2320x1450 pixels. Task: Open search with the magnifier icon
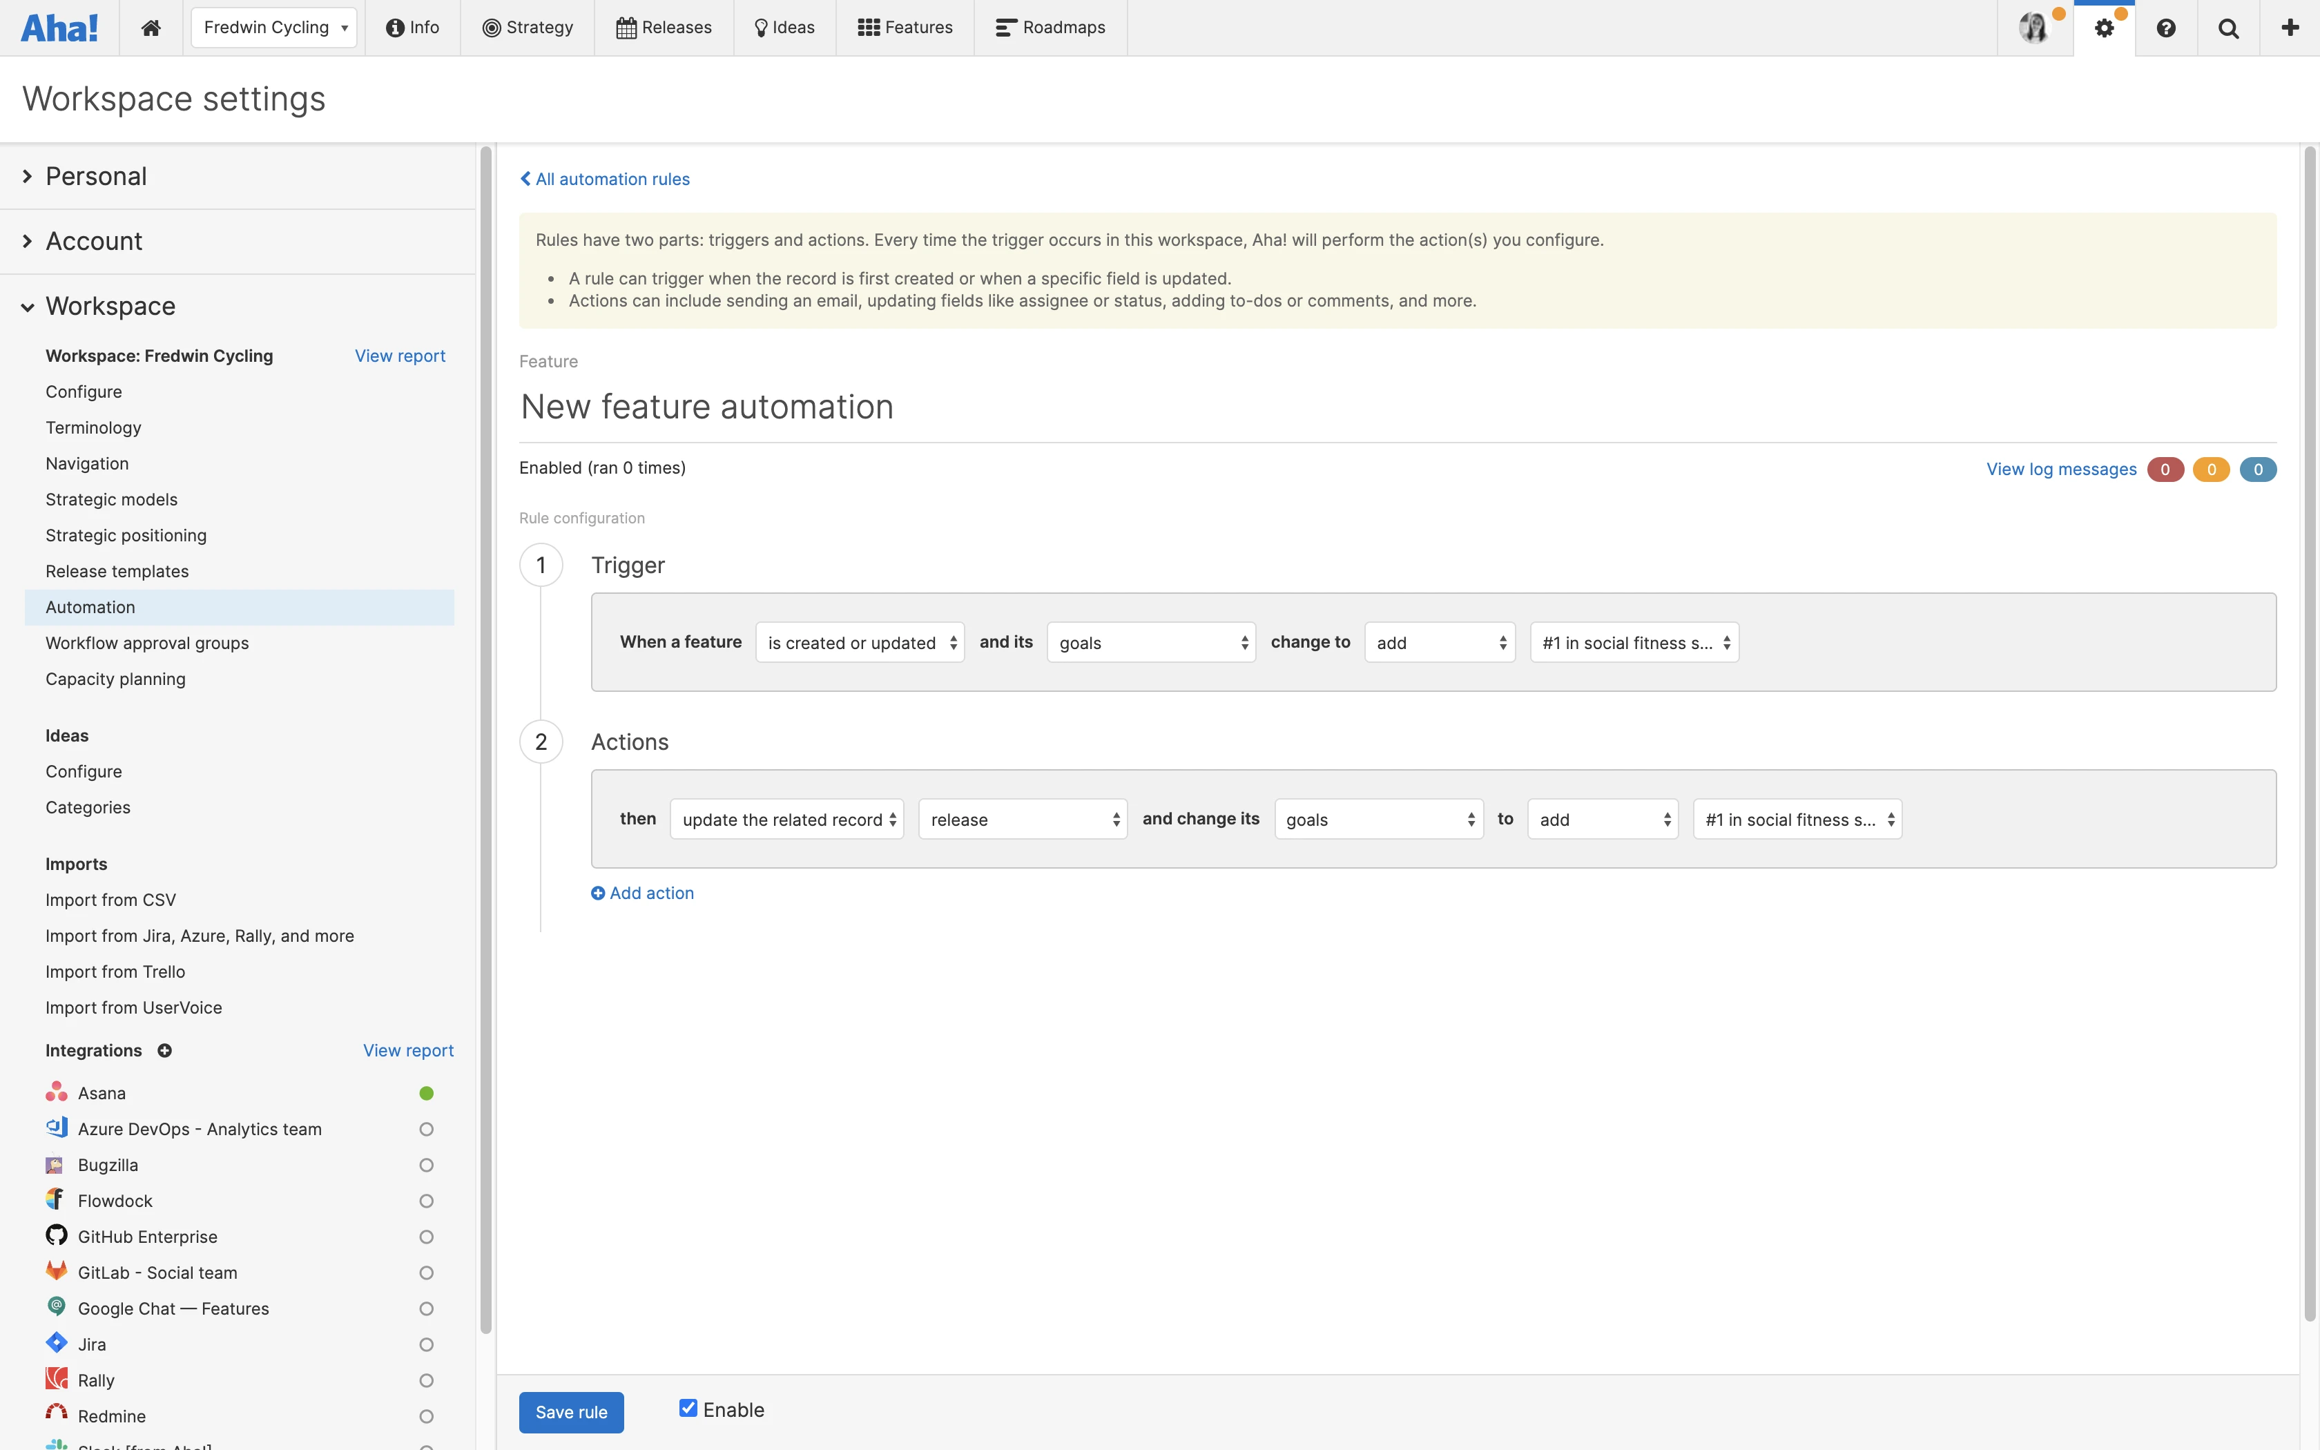(2228, 28)
